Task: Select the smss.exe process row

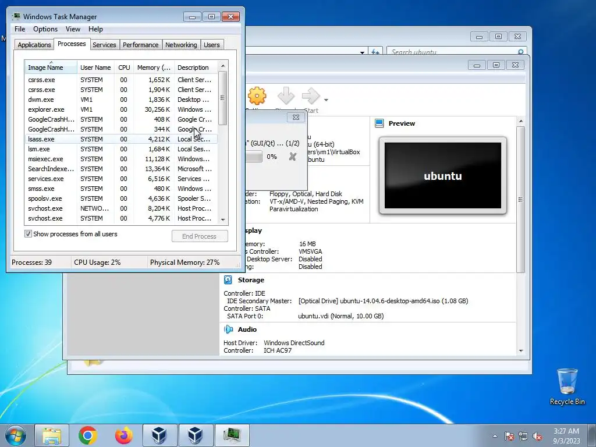Action: [x=121, y=189]
